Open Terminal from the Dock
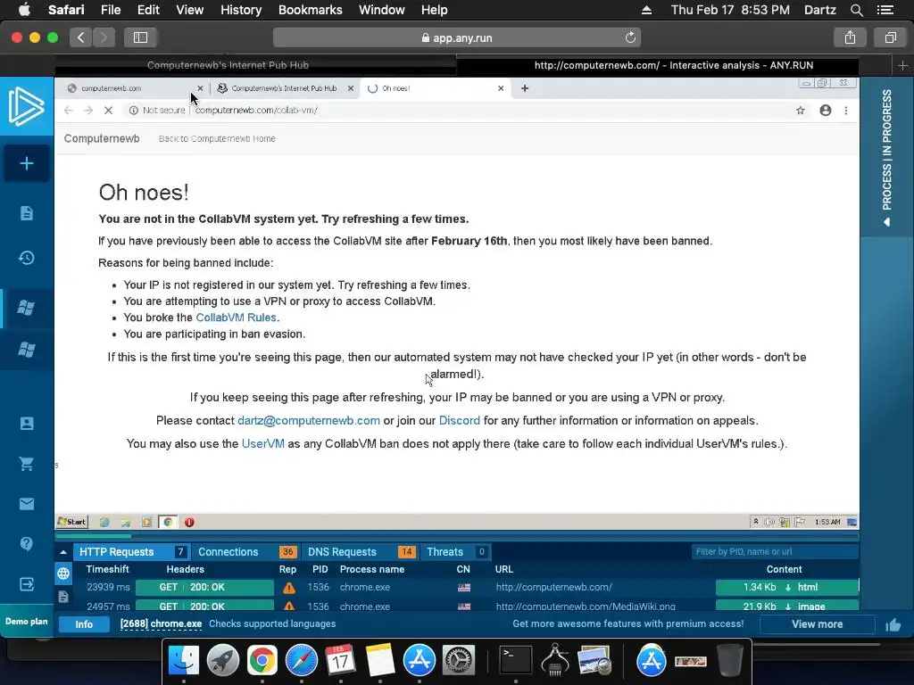This screenshot has height=685, width=914. (516, 660)
